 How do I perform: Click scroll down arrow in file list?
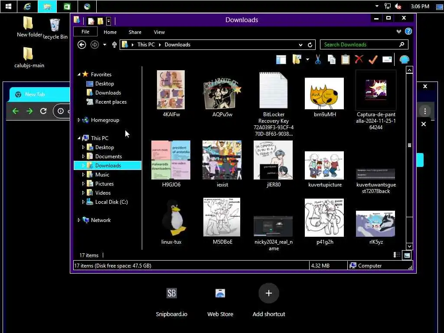coord(409,246)
